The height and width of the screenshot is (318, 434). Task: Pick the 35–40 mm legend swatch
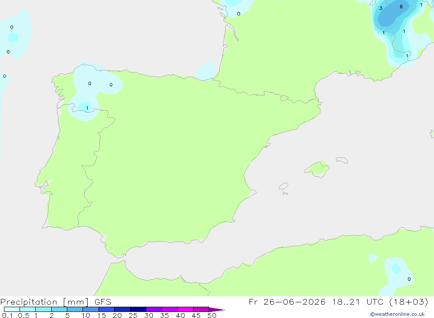click(x=169, y=309)
